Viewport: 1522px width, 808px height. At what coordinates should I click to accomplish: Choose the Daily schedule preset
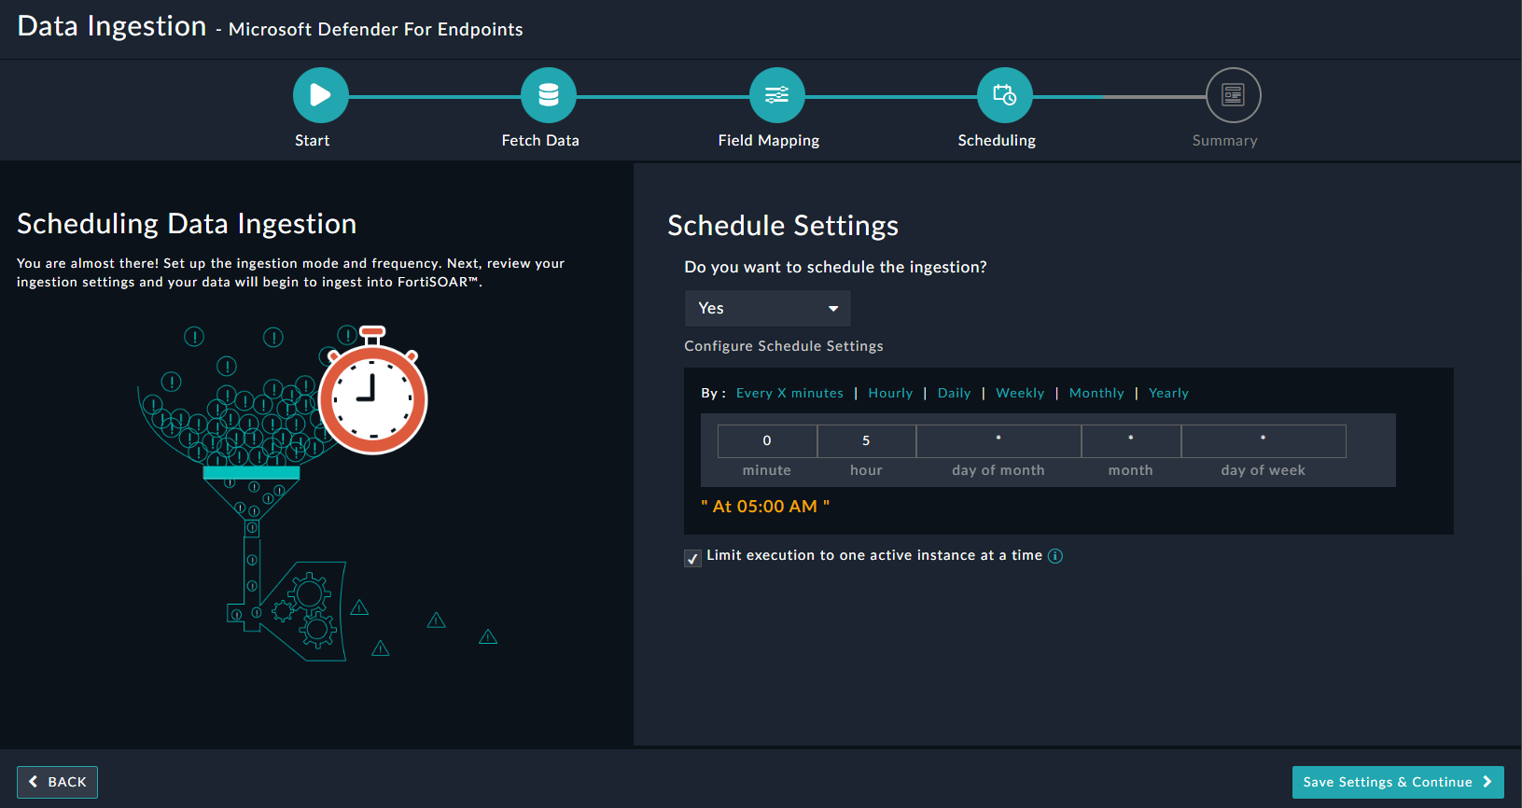click(x=954, y=393)
